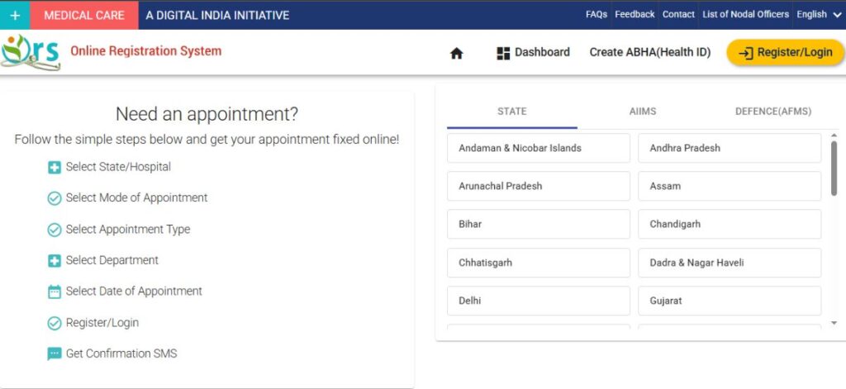Open the MEDICAL CARE tab
The width and height of the screenshot is (846, 389).
[84, 15]
